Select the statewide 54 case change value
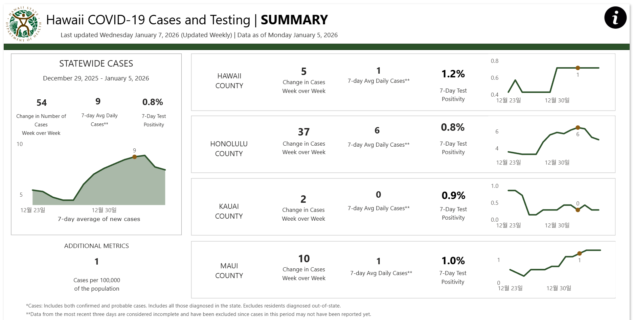633x320 pixels. tap(42, 103)
